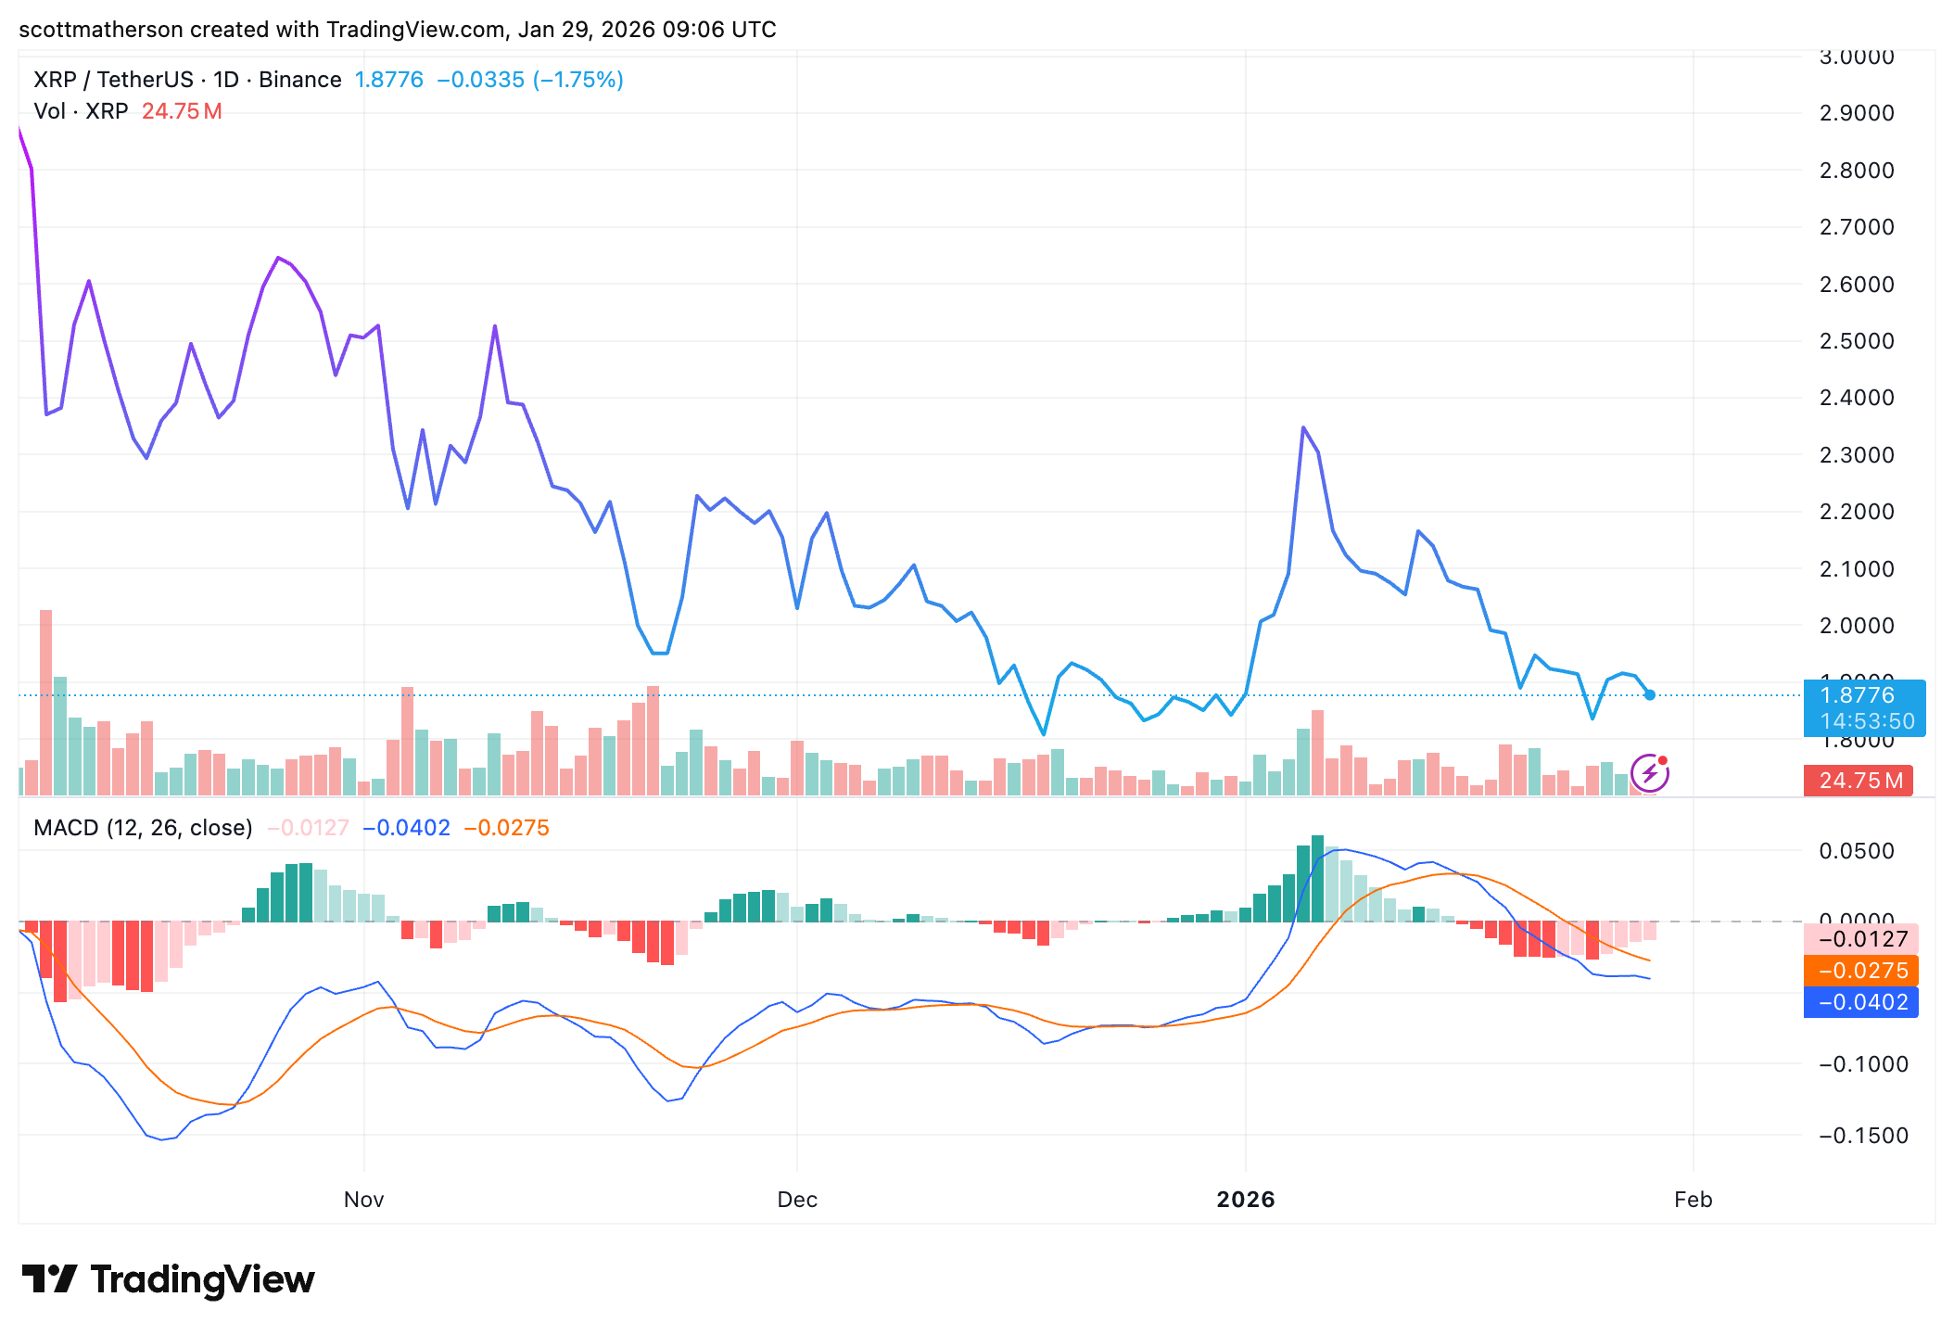
Task: Open the MACD (12, 26, close) legend
Action: tap(143, 828)
